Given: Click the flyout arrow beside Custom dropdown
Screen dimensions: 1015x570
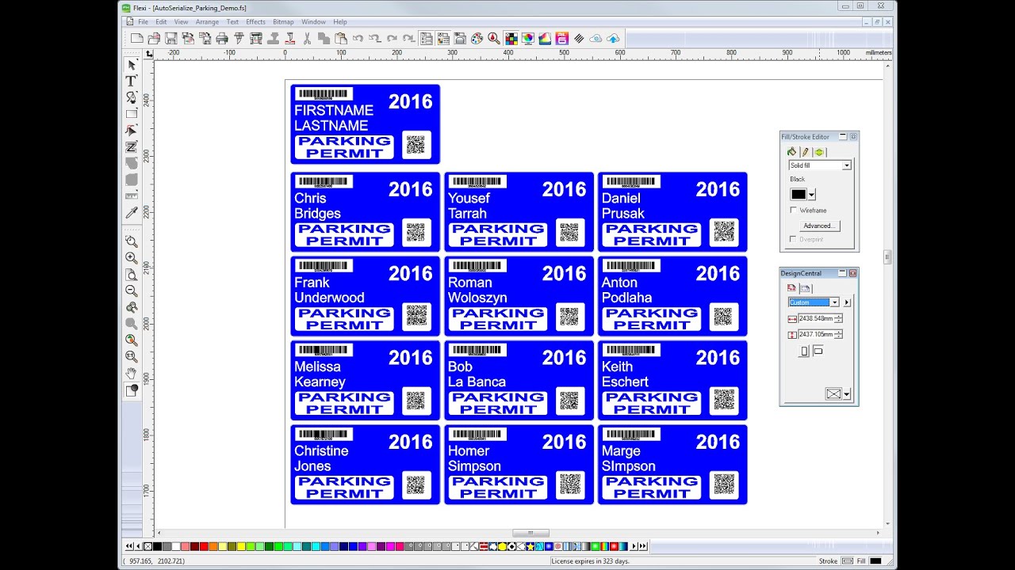Looking at the screenshot, I should pyautogui.click(x=847, y=302).
